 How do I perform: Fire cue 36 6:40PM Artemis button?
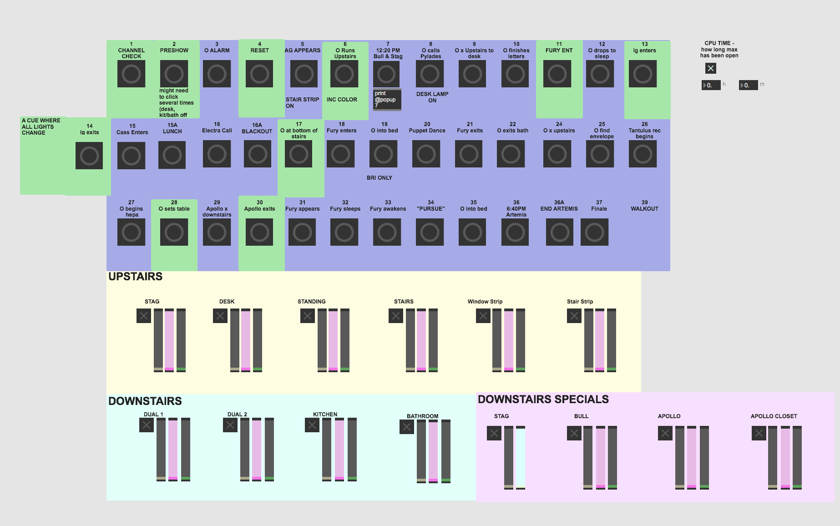[515, 232]
